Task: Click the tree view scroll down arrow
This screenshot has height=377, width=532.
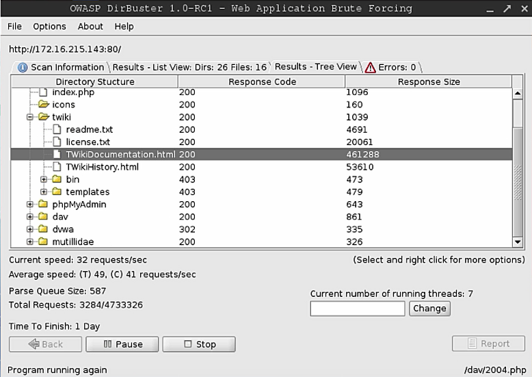Action: [x=518, y=242]
